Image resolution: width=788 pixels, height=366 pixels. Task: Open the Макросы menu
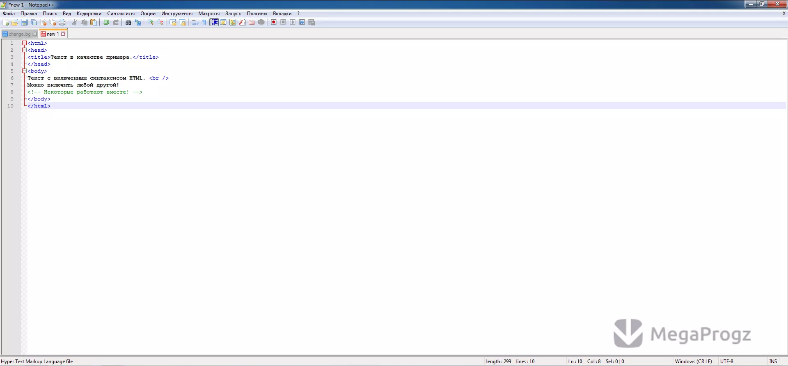pos(209,14)
